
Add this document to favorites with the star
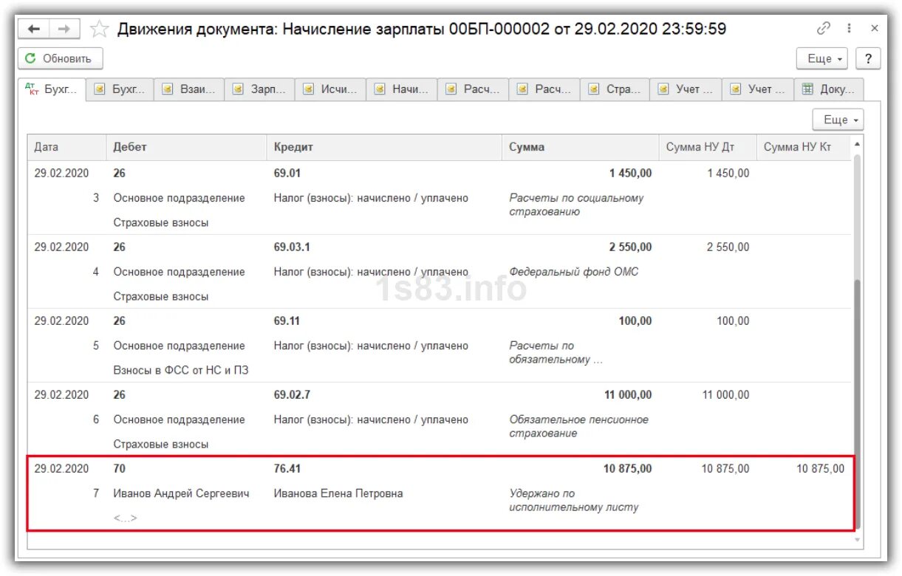coord(99,30)
